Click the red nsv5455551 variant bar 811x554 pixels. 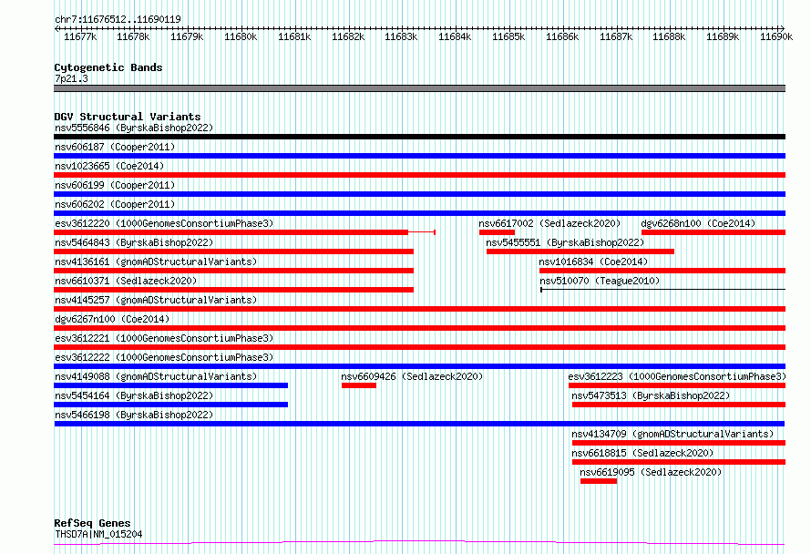(x=580, y=251)
